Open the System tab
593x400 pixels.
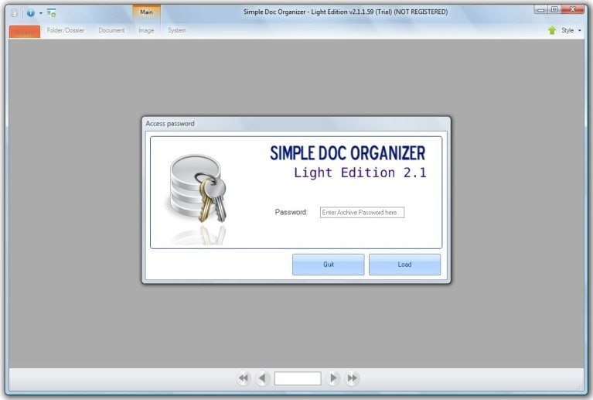point(176,30)
